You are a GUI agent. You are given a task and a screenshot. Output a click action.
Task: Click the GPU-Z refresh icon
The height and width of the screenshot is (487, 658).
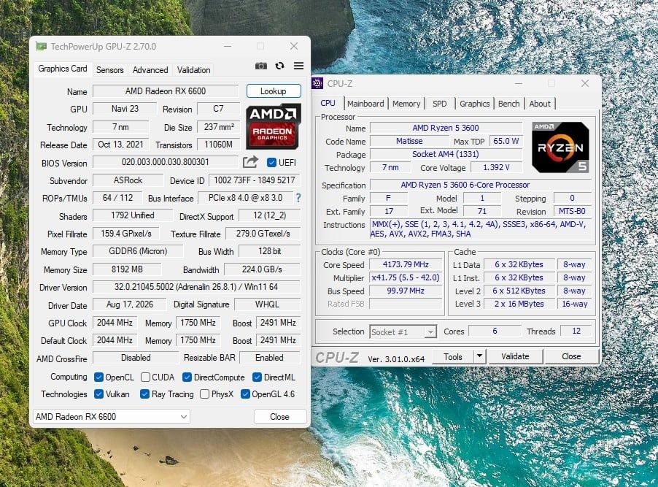point(279,66)
